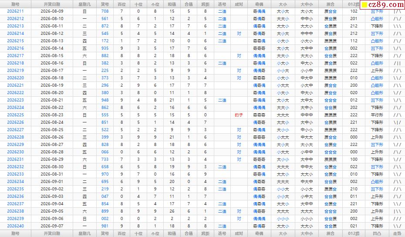Click the 二连 link in row 2026211
The width and height of the screenshot is (405, 237).
tap(222, 11)
